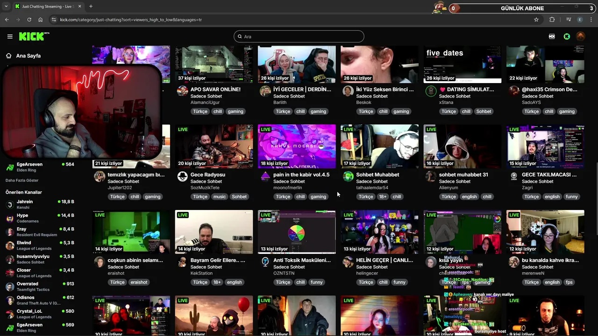Reload the page in browser
Screen dimensions: 598x336
point(29,20)
